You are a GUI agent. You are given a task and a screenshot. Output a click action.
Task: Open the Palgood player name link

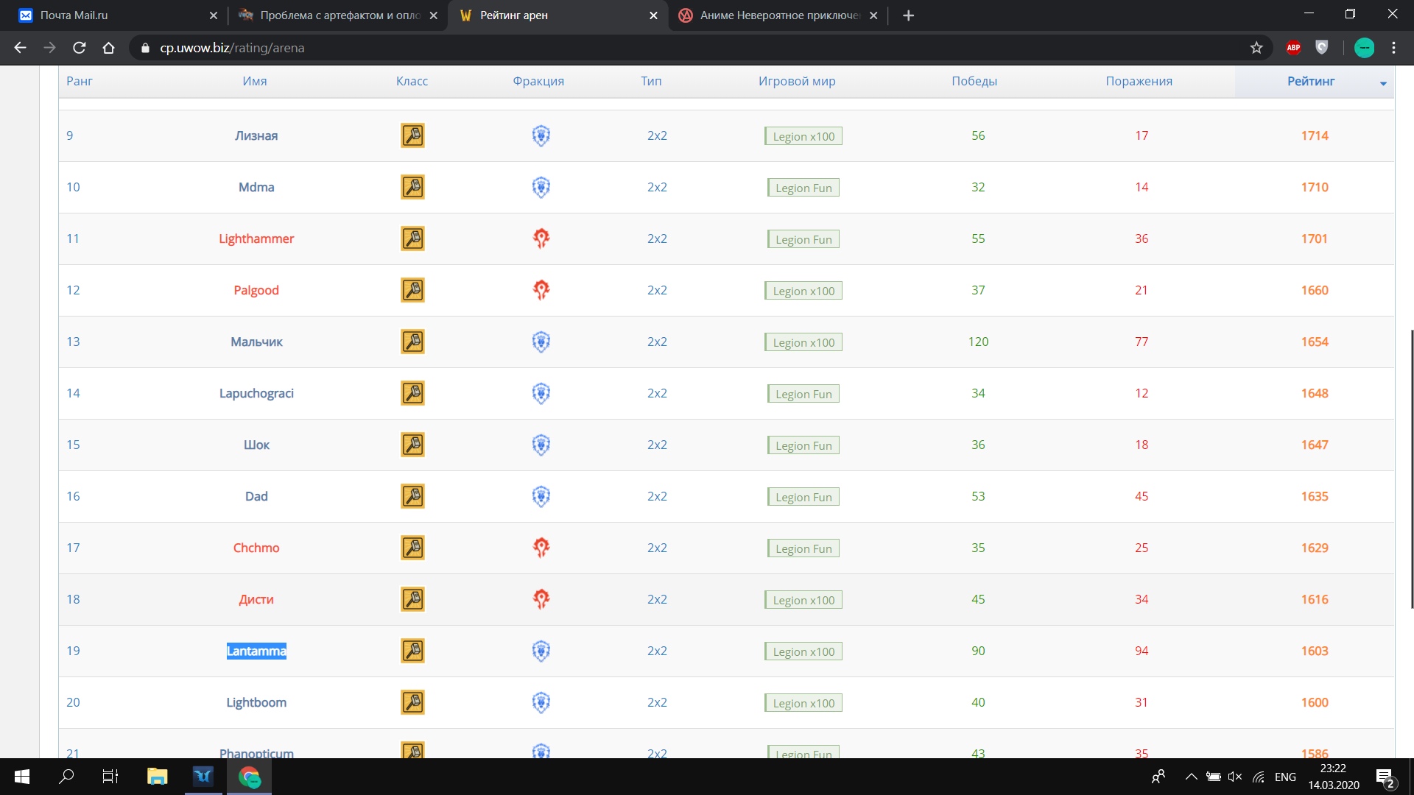(x=256, y=290)
